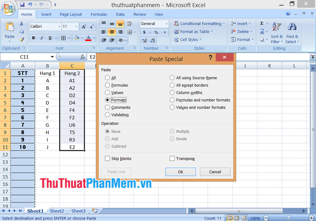Click the Fill Color paint bucket
Screen dimensions: 316x221
[77, 38]
